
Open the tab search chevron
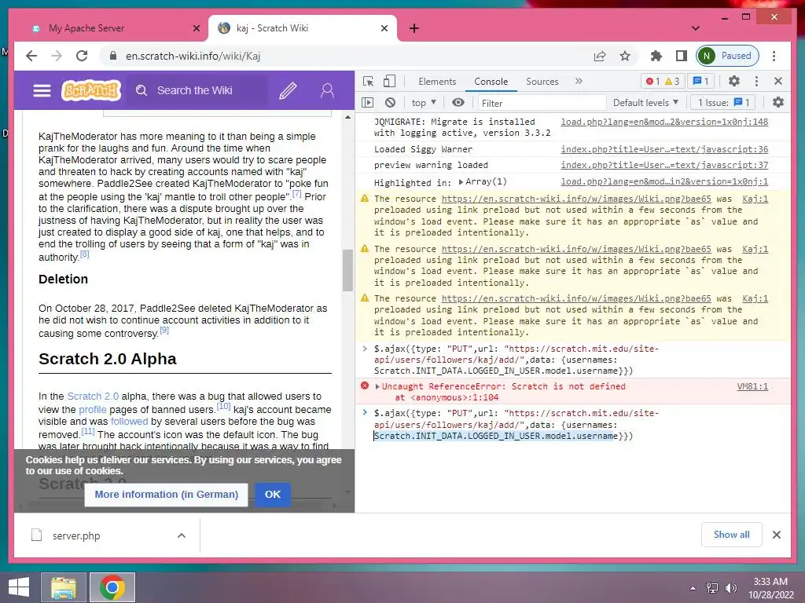696,28
